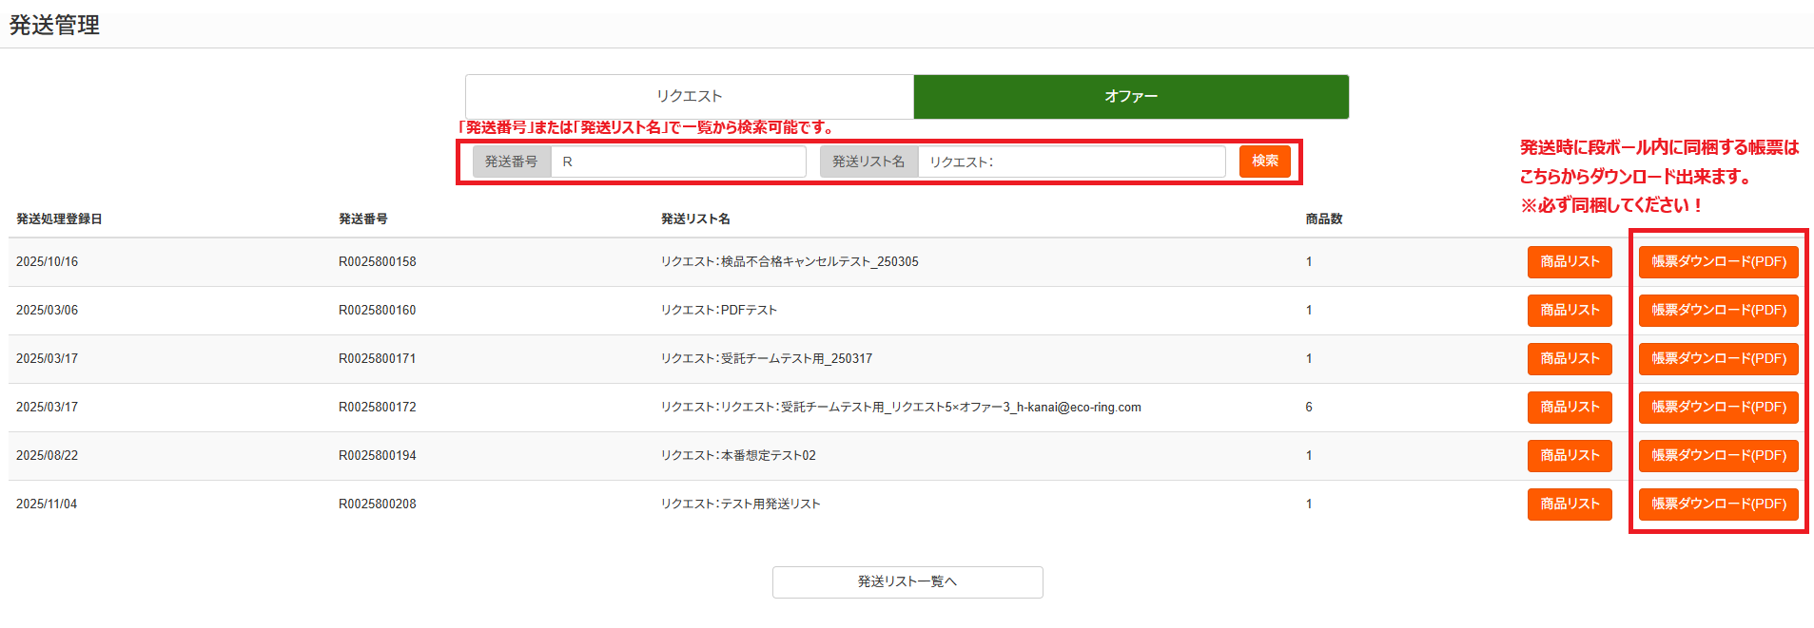Click the 発送処理登録日 column header
Viewport: 1814px width, 628px height.
click(x=59, y=219)
